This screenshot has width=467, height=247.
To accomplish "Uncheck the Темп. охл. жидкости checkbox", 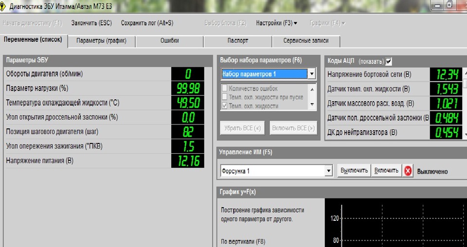I will (225, 106).
